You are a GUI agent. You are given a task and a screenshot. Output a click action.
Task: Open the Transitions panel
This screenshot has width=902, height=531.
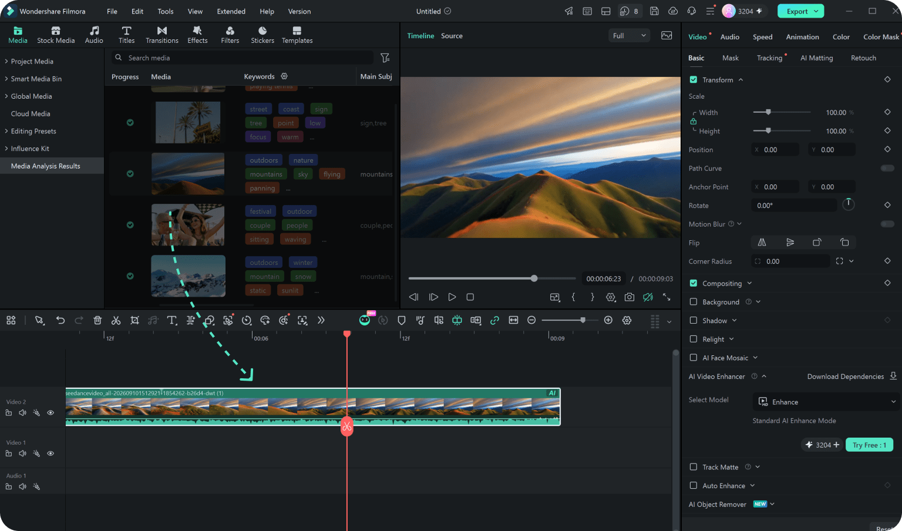[162, 35]
